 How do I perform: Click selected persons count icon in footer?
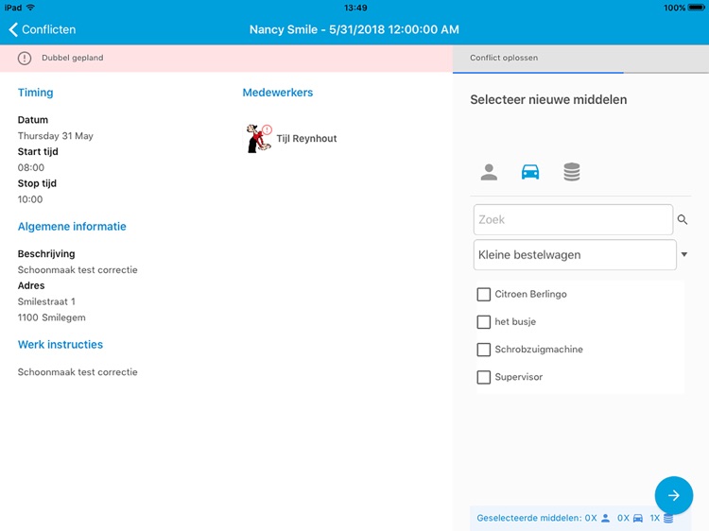[605, 519]
